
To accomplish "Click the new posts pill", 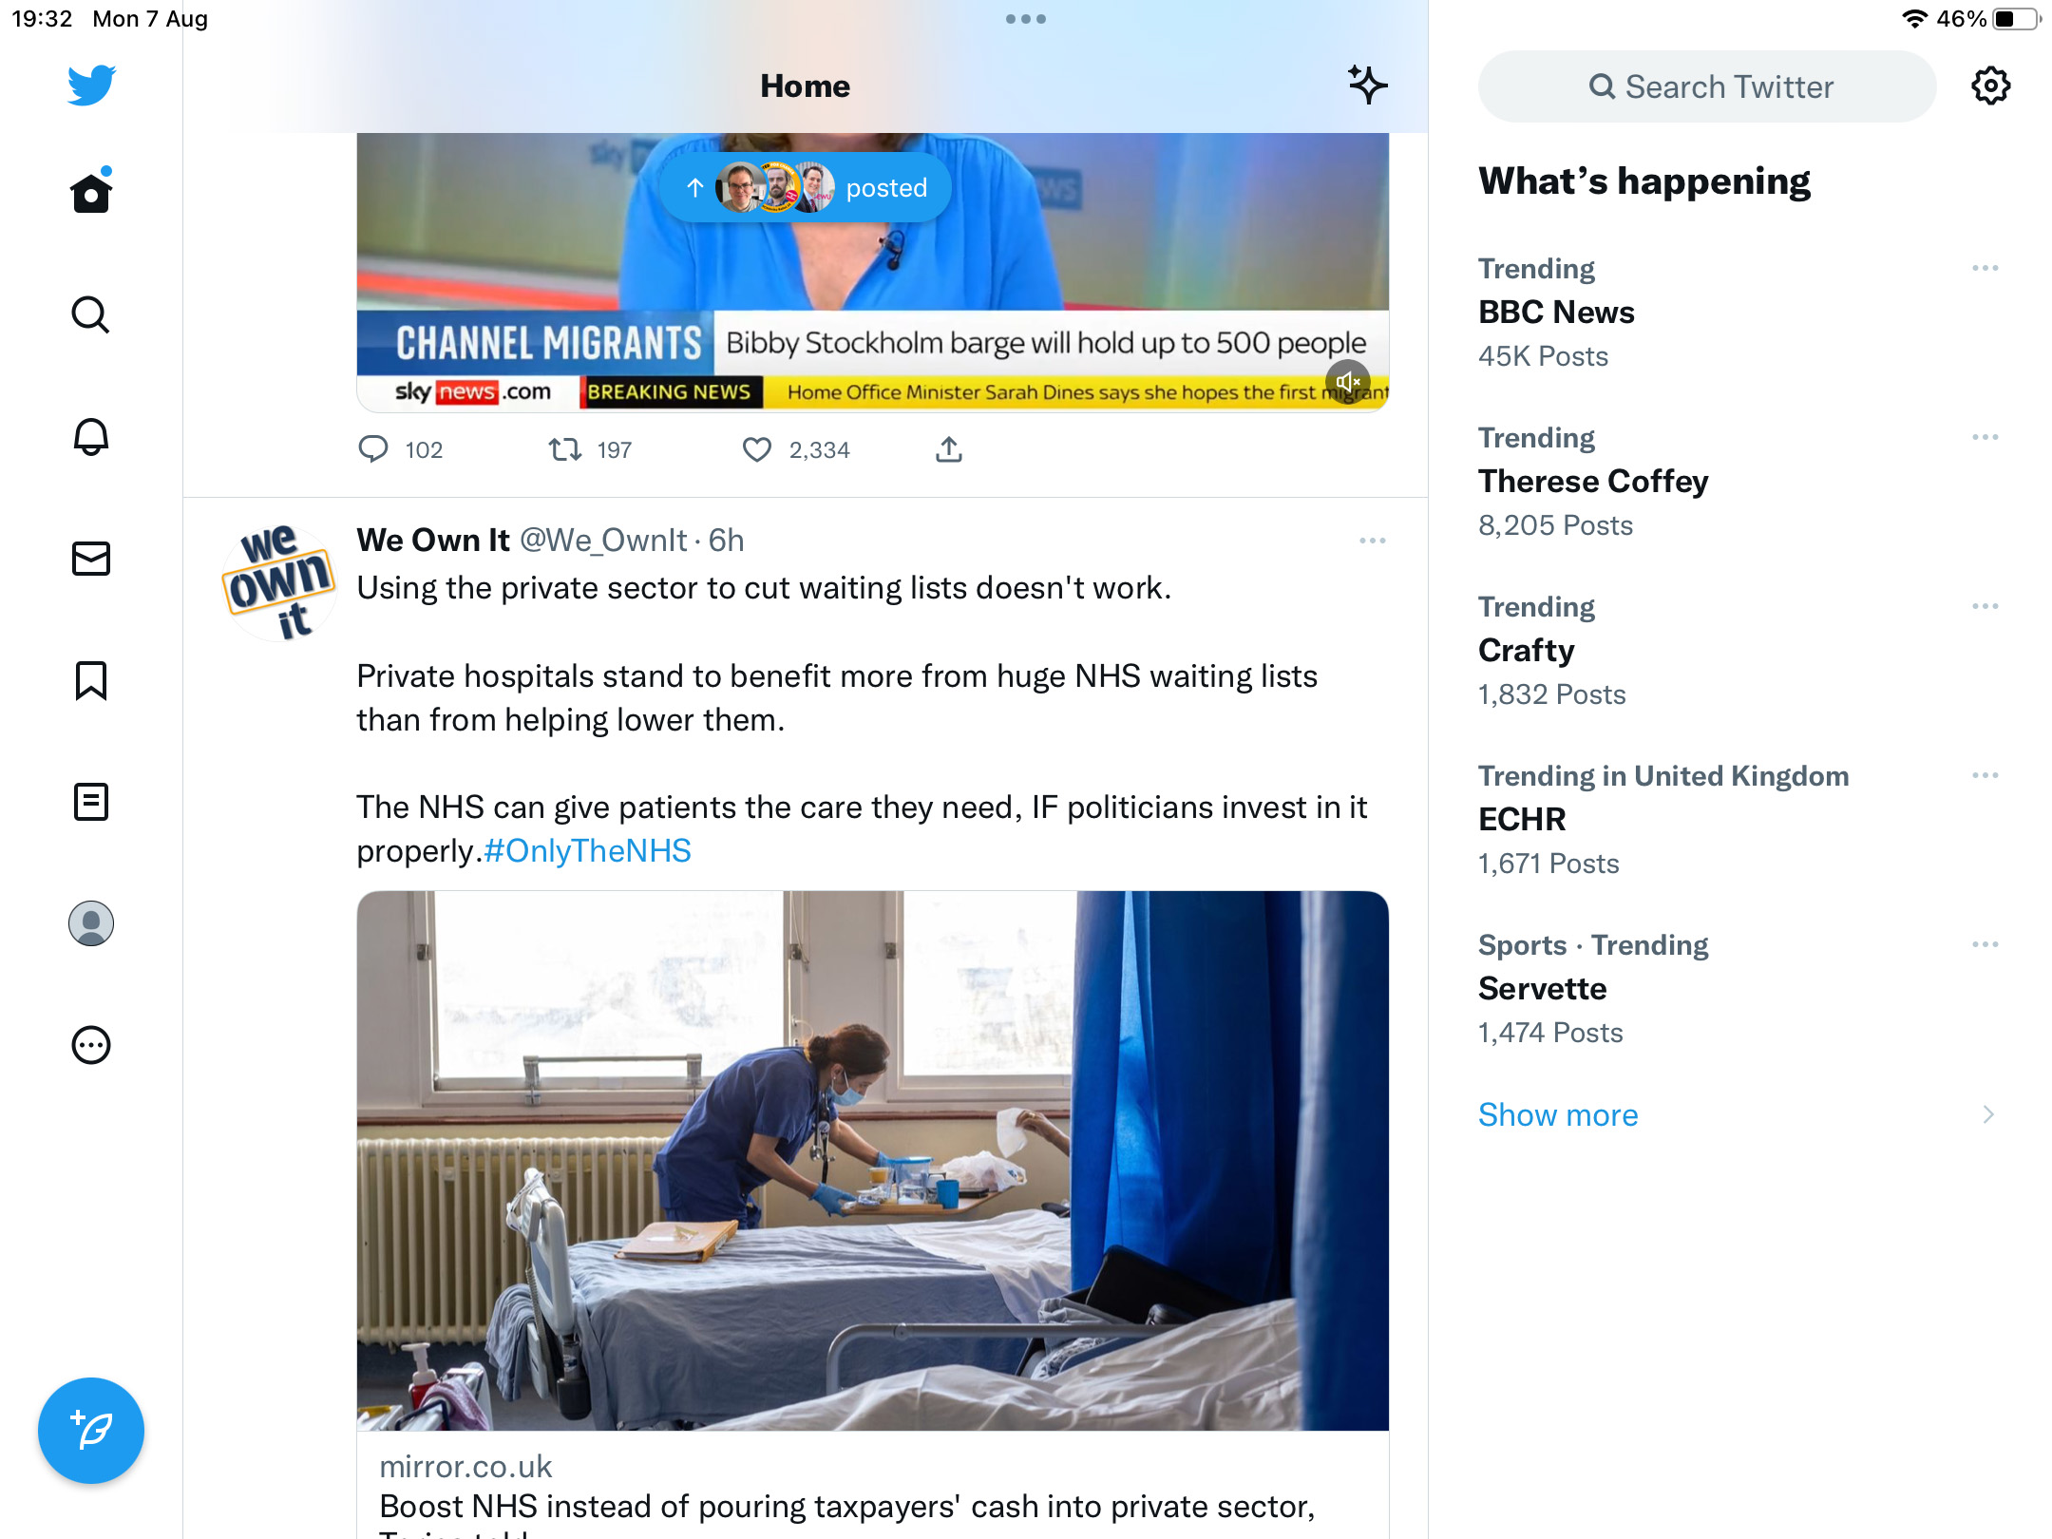I will click(x=806, y=188).
